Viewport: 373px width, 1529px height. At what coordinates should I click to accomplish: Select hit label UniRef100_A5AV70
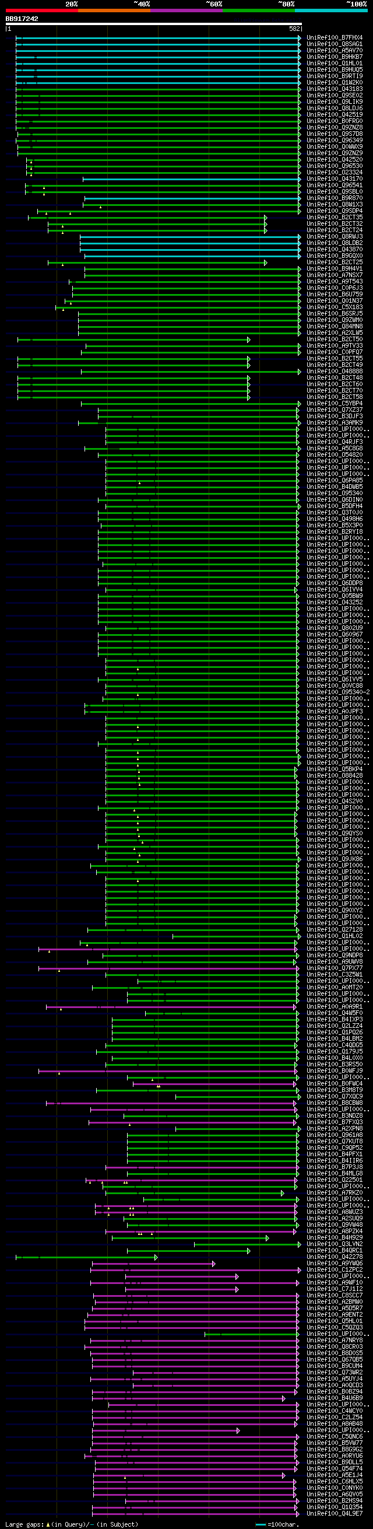(335, 50)
